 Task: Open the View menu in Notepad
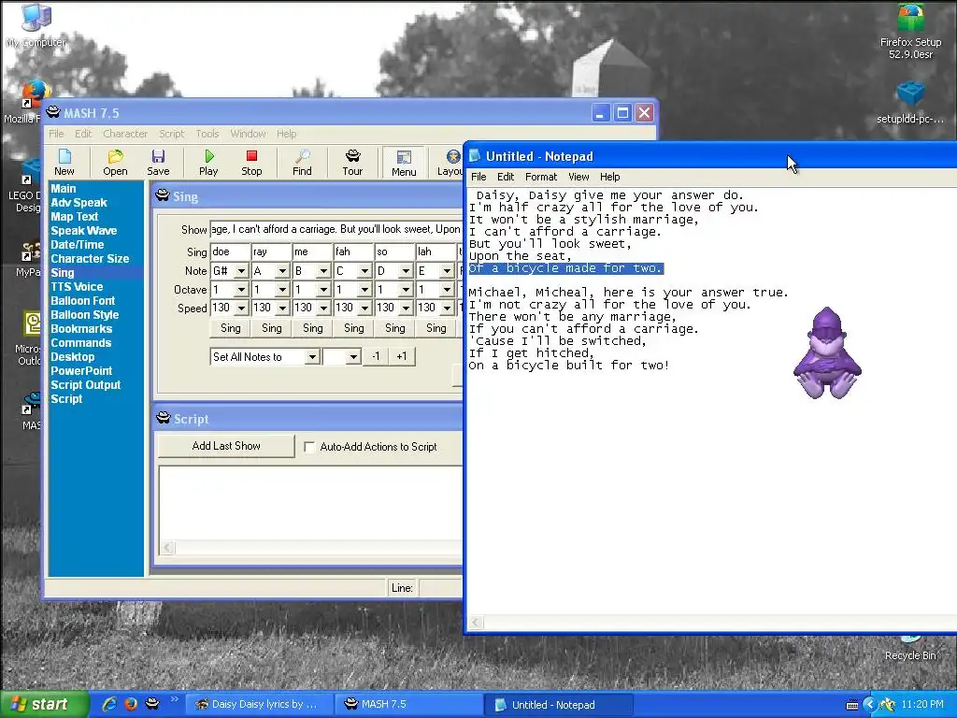[x=578, y=177]
